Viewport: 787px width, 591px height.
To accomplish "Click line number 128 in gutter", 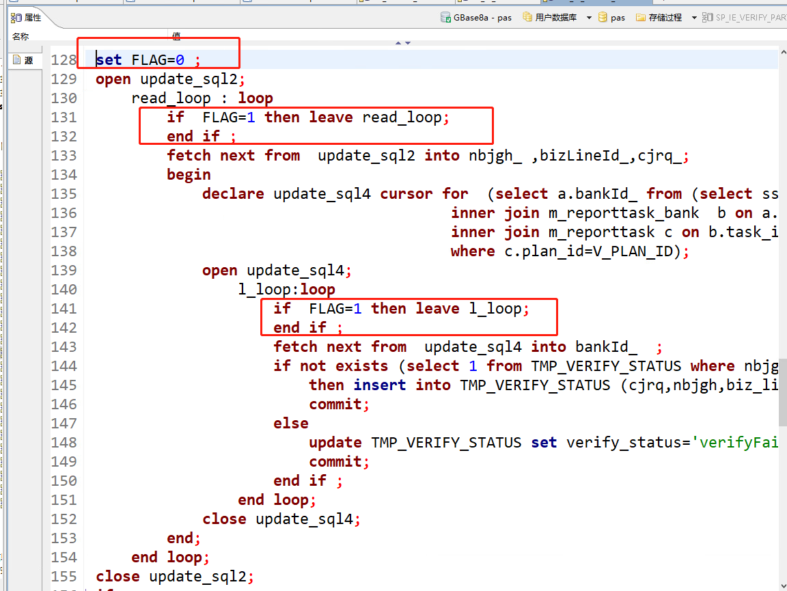I will tap(64, 59).
